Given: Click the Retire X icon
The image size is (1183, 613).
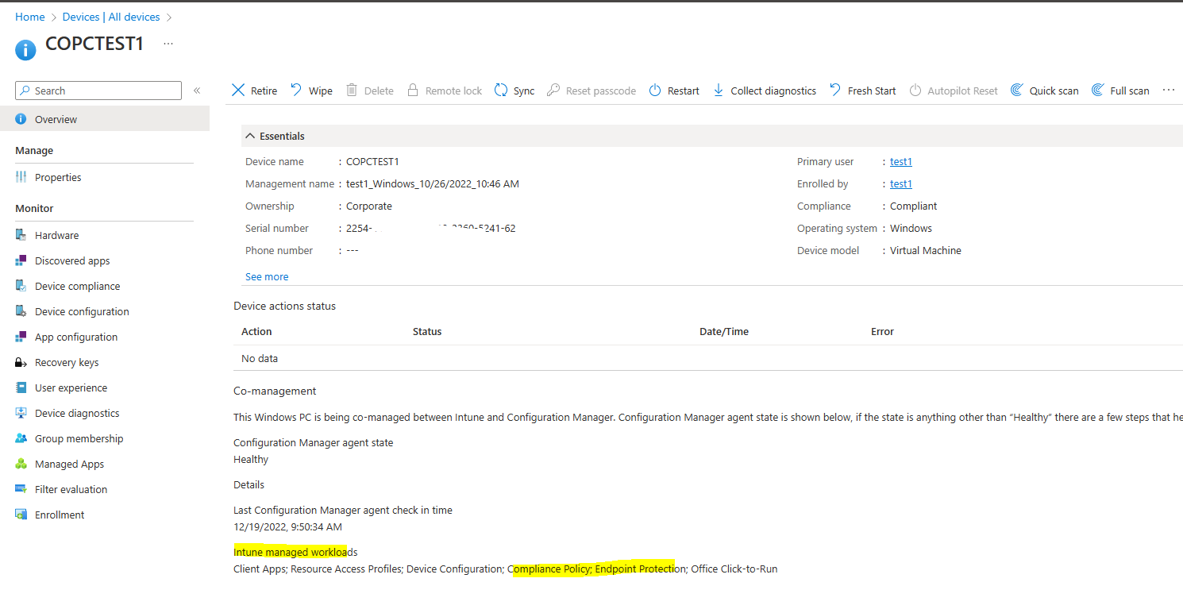Looking at the screenshot, I should 238,91.
